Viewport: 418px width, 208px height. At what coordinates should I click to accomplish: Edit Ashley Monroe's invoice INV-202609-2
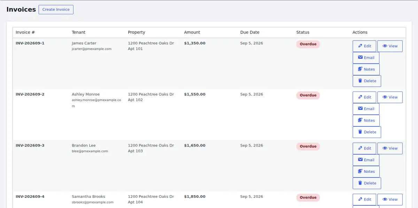tap(364, 97)
